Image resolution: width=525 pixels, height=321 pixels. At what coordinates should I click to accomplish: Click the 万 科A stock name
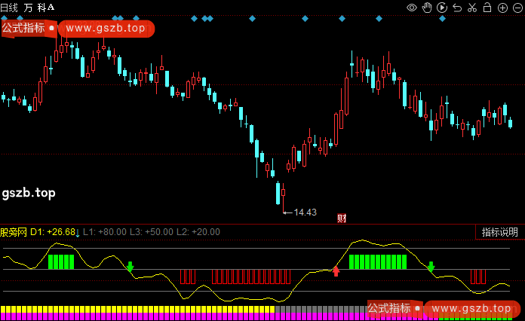[x=38, y=7]
